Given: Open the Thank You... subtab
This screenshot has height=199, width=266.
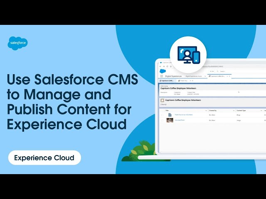Looking at the screenshot, I should point(184,81).
